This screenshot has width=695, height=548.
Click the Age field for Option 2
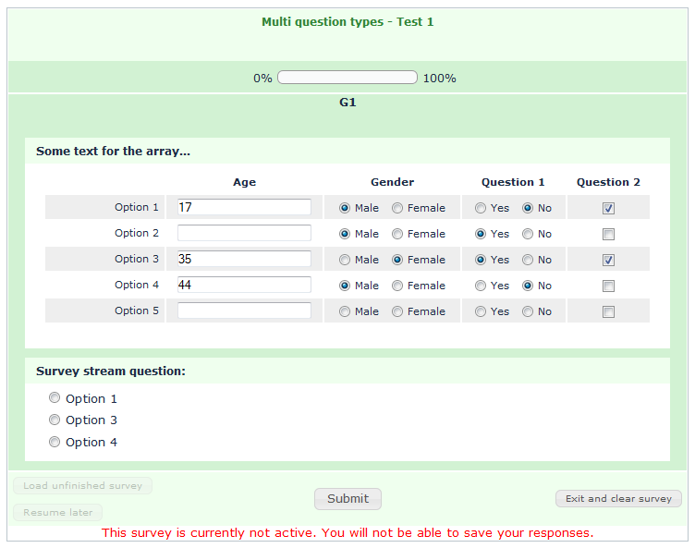point(244,233)
